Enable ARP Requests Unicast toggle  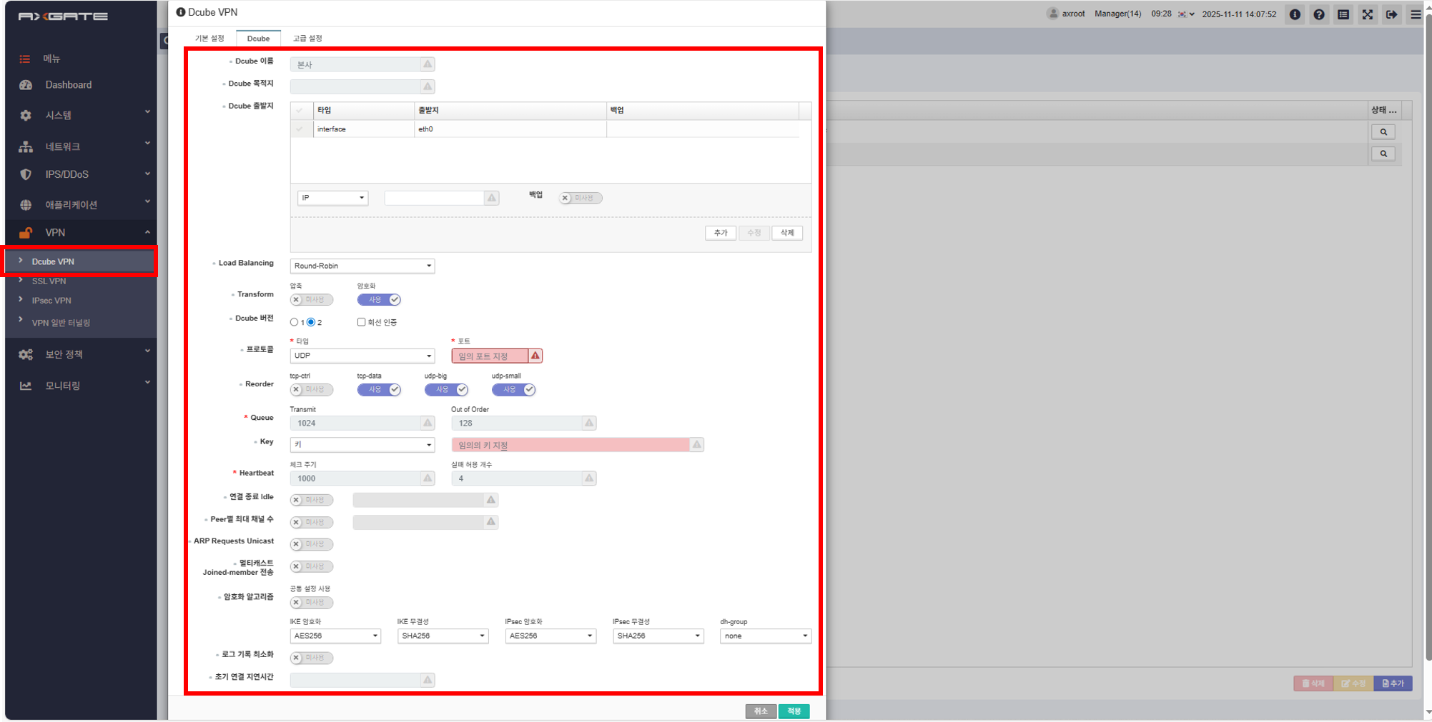(x=311, y=544)
